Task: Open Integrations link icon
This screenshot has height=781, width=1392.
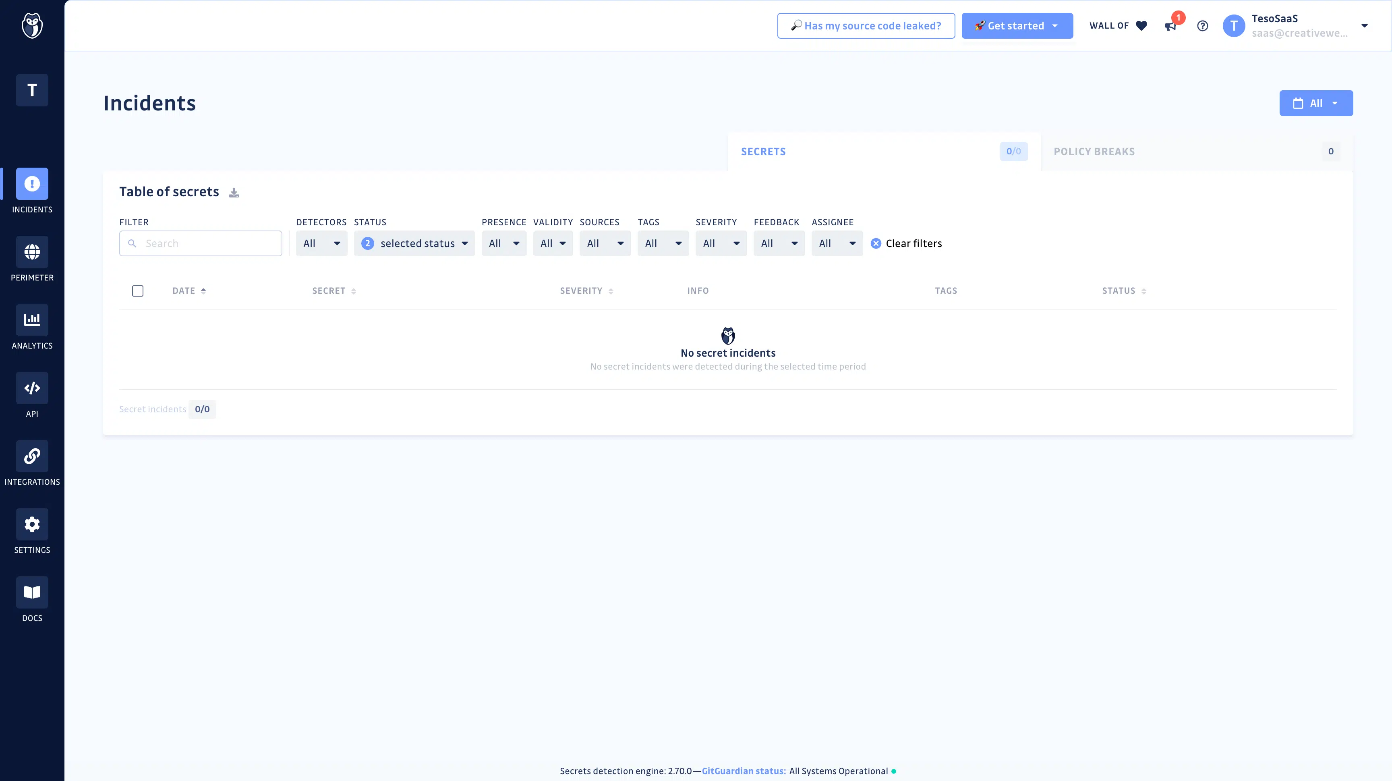Action: click(x=32, y=456)
